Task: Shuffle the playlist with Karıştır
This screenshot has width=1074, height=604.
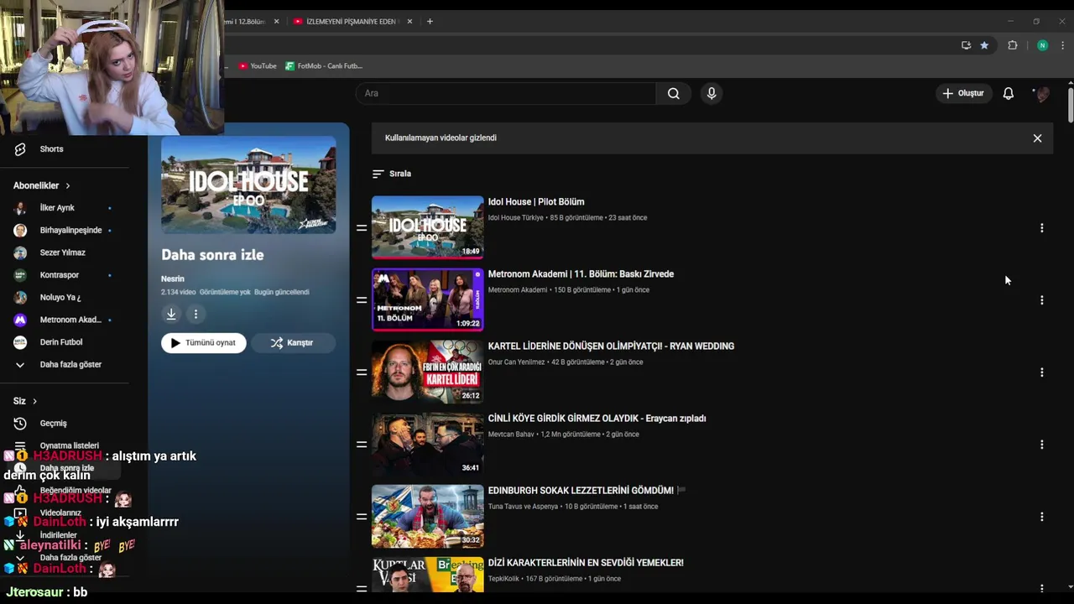Action: (x=293, y=342)
